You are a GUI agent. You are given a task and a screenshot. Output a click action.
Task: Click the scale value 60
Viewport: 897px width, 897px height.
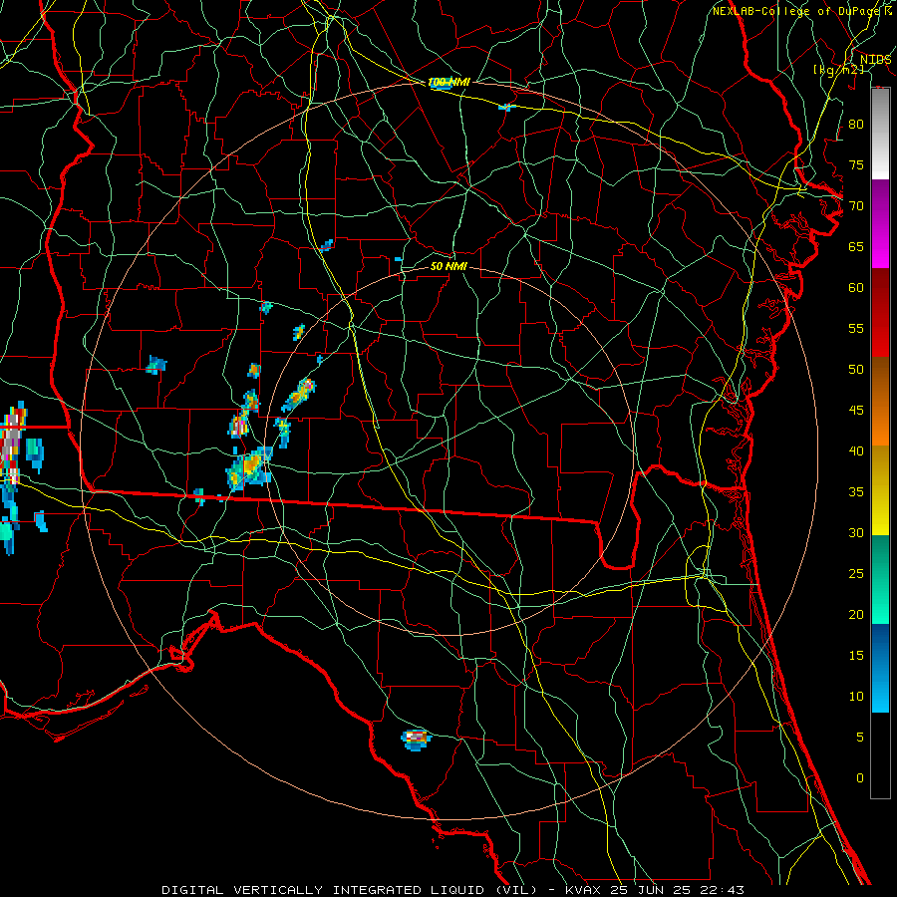click(856, 288)
